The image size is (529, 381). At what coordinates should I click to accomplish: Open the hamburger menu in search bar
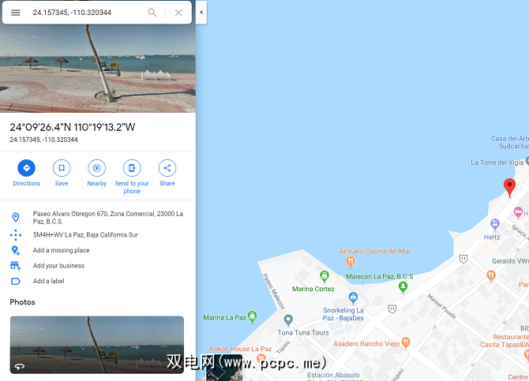click(x=16, y=13)
